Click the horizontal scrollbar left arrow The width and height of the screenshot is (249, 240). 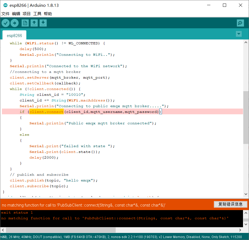[3, 230]
